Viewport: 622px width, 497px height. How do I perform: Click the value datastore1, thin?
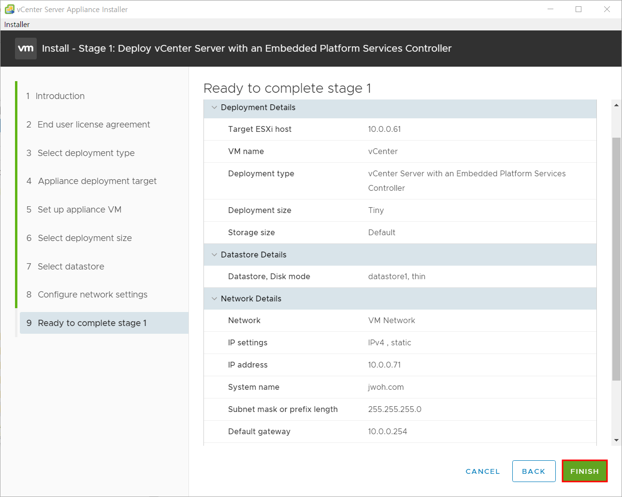(397, 277)
